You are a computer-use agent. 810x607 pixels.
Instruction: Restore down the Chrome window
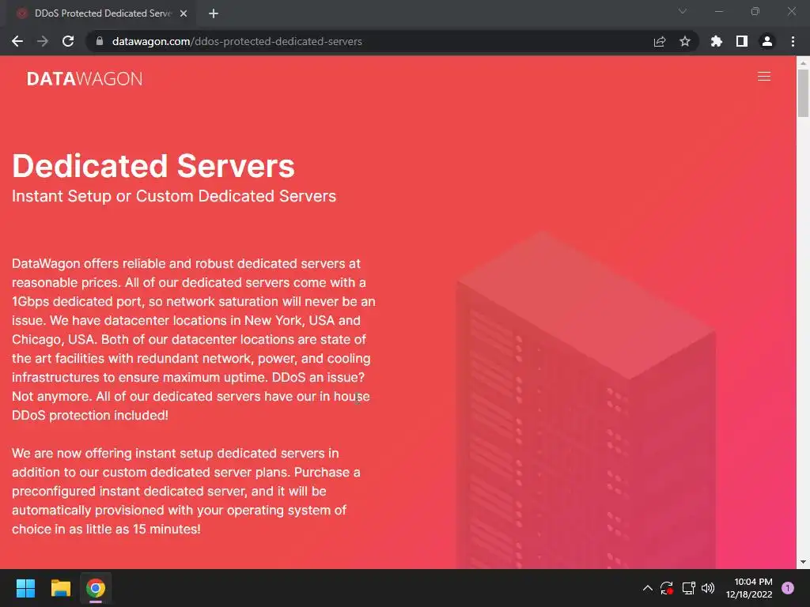point(755,11)
